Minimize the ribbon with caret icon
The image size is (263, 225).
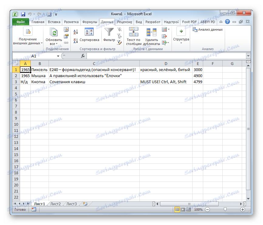point(221,22)
